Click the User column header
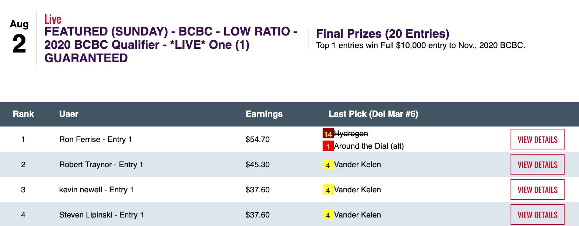Image resolution: width=579 pixels, height=226 pixels. [x=69, y=114]
